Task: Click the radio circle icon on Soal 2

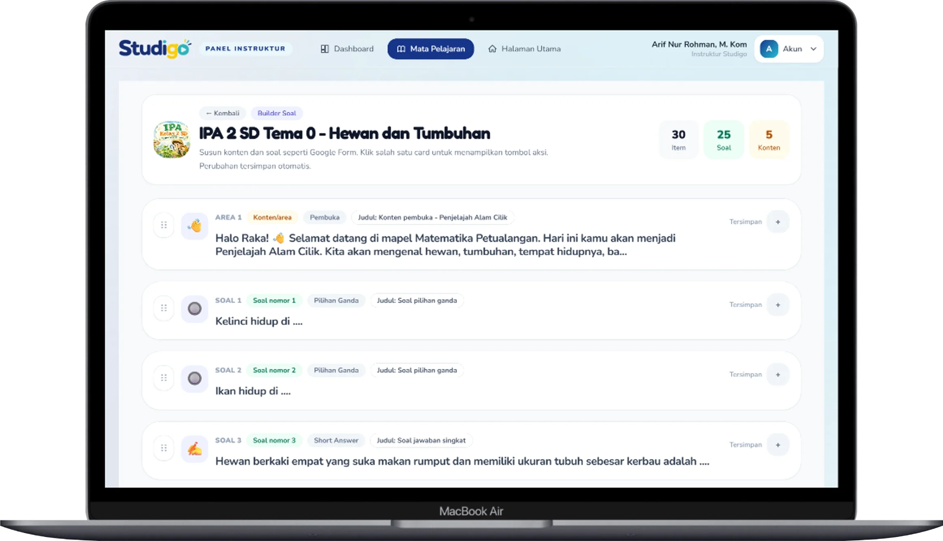Action: click(195, 378)
